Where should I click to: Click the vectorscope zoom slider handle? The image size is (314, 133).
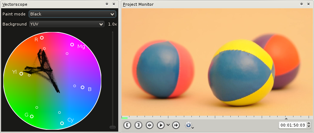113,127
